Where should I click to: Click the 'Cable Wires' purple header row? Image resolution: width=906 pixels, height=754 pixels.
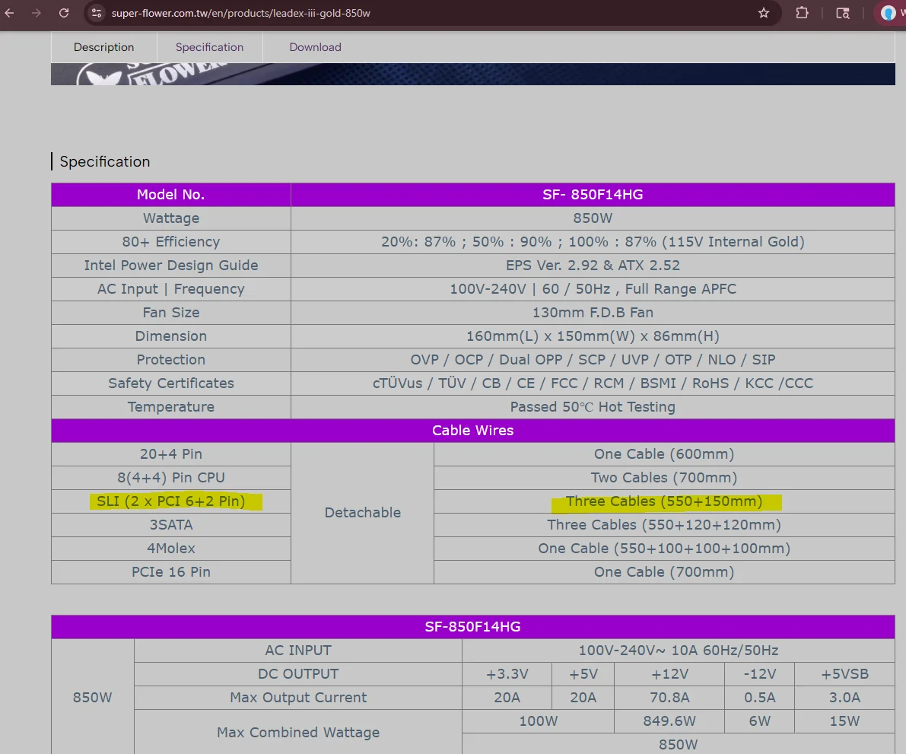pyautogui.click(x=473, y=431)
